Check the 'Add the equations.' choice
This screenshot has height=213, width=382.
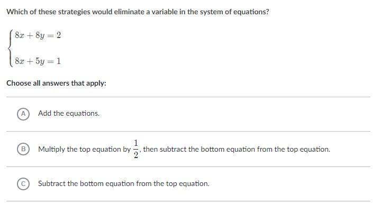tap(69, 114)
